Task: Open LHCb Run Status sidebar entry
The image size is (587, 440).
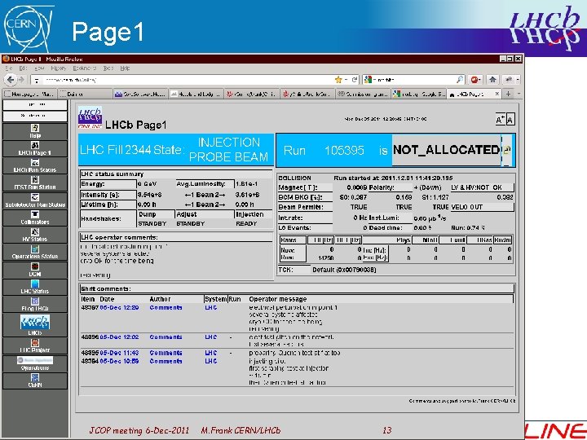Action: 35,165
